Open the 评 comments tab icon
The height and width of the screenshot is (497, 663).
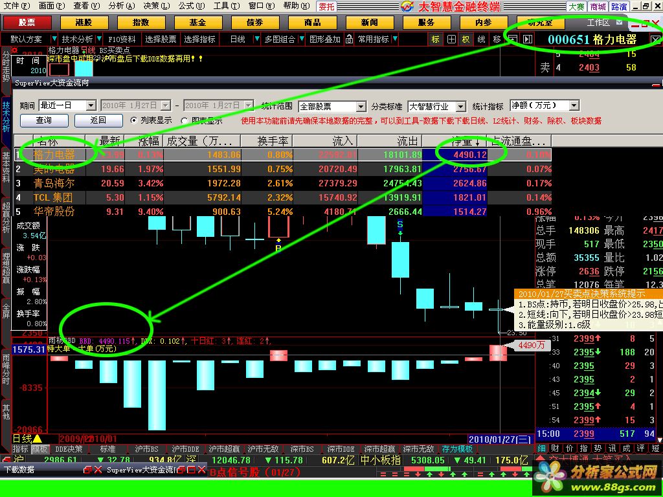click(640, 448)
